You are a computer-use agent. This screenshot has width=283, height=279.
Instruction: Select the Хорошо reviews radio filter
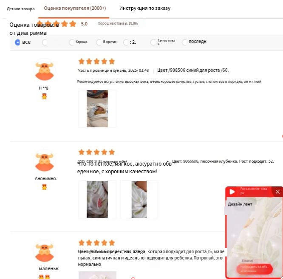click(71, 42)
